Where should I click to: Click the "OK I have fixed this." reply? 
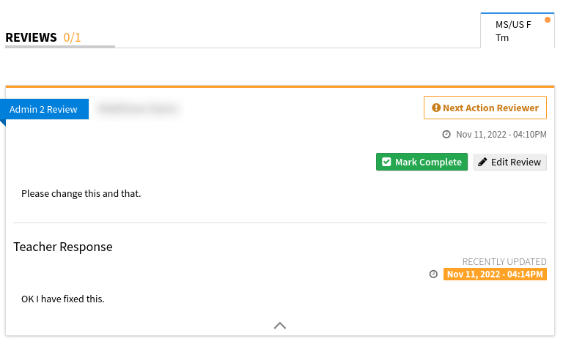tap(63, 299)
